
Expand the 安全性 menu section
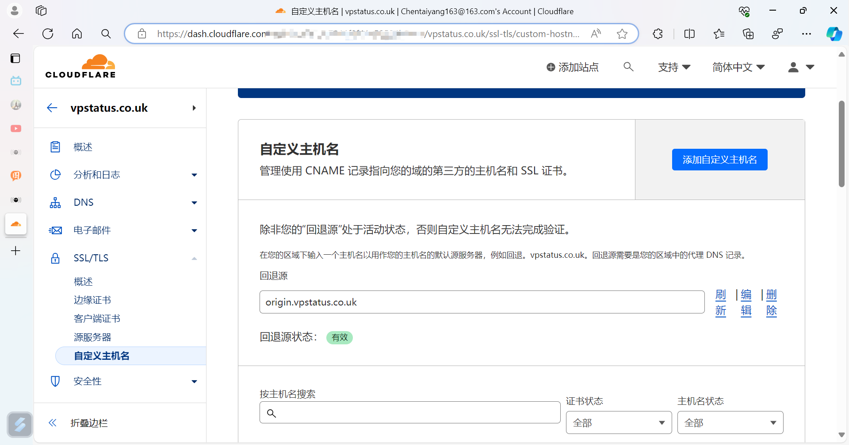pos(194,381)
